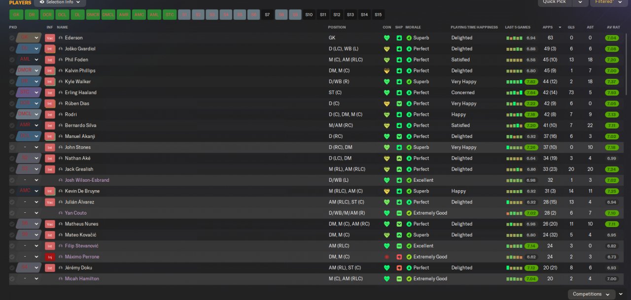Click Kyle Walker's last five games form bars
This screenshot has width=631, height=300.
click(x=514, y=82)
